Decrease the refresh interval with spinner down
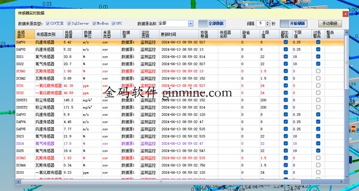Image resolution: width=359 pixels, height=191 pixels. [268, 25]
